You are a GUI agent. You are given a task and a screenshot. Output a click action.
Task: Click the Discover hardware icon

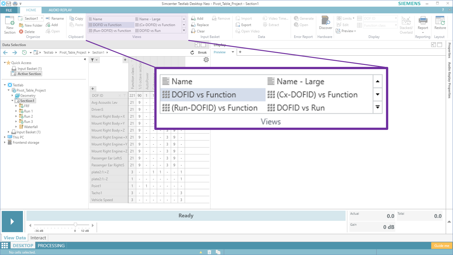click(x=325, y=21)
